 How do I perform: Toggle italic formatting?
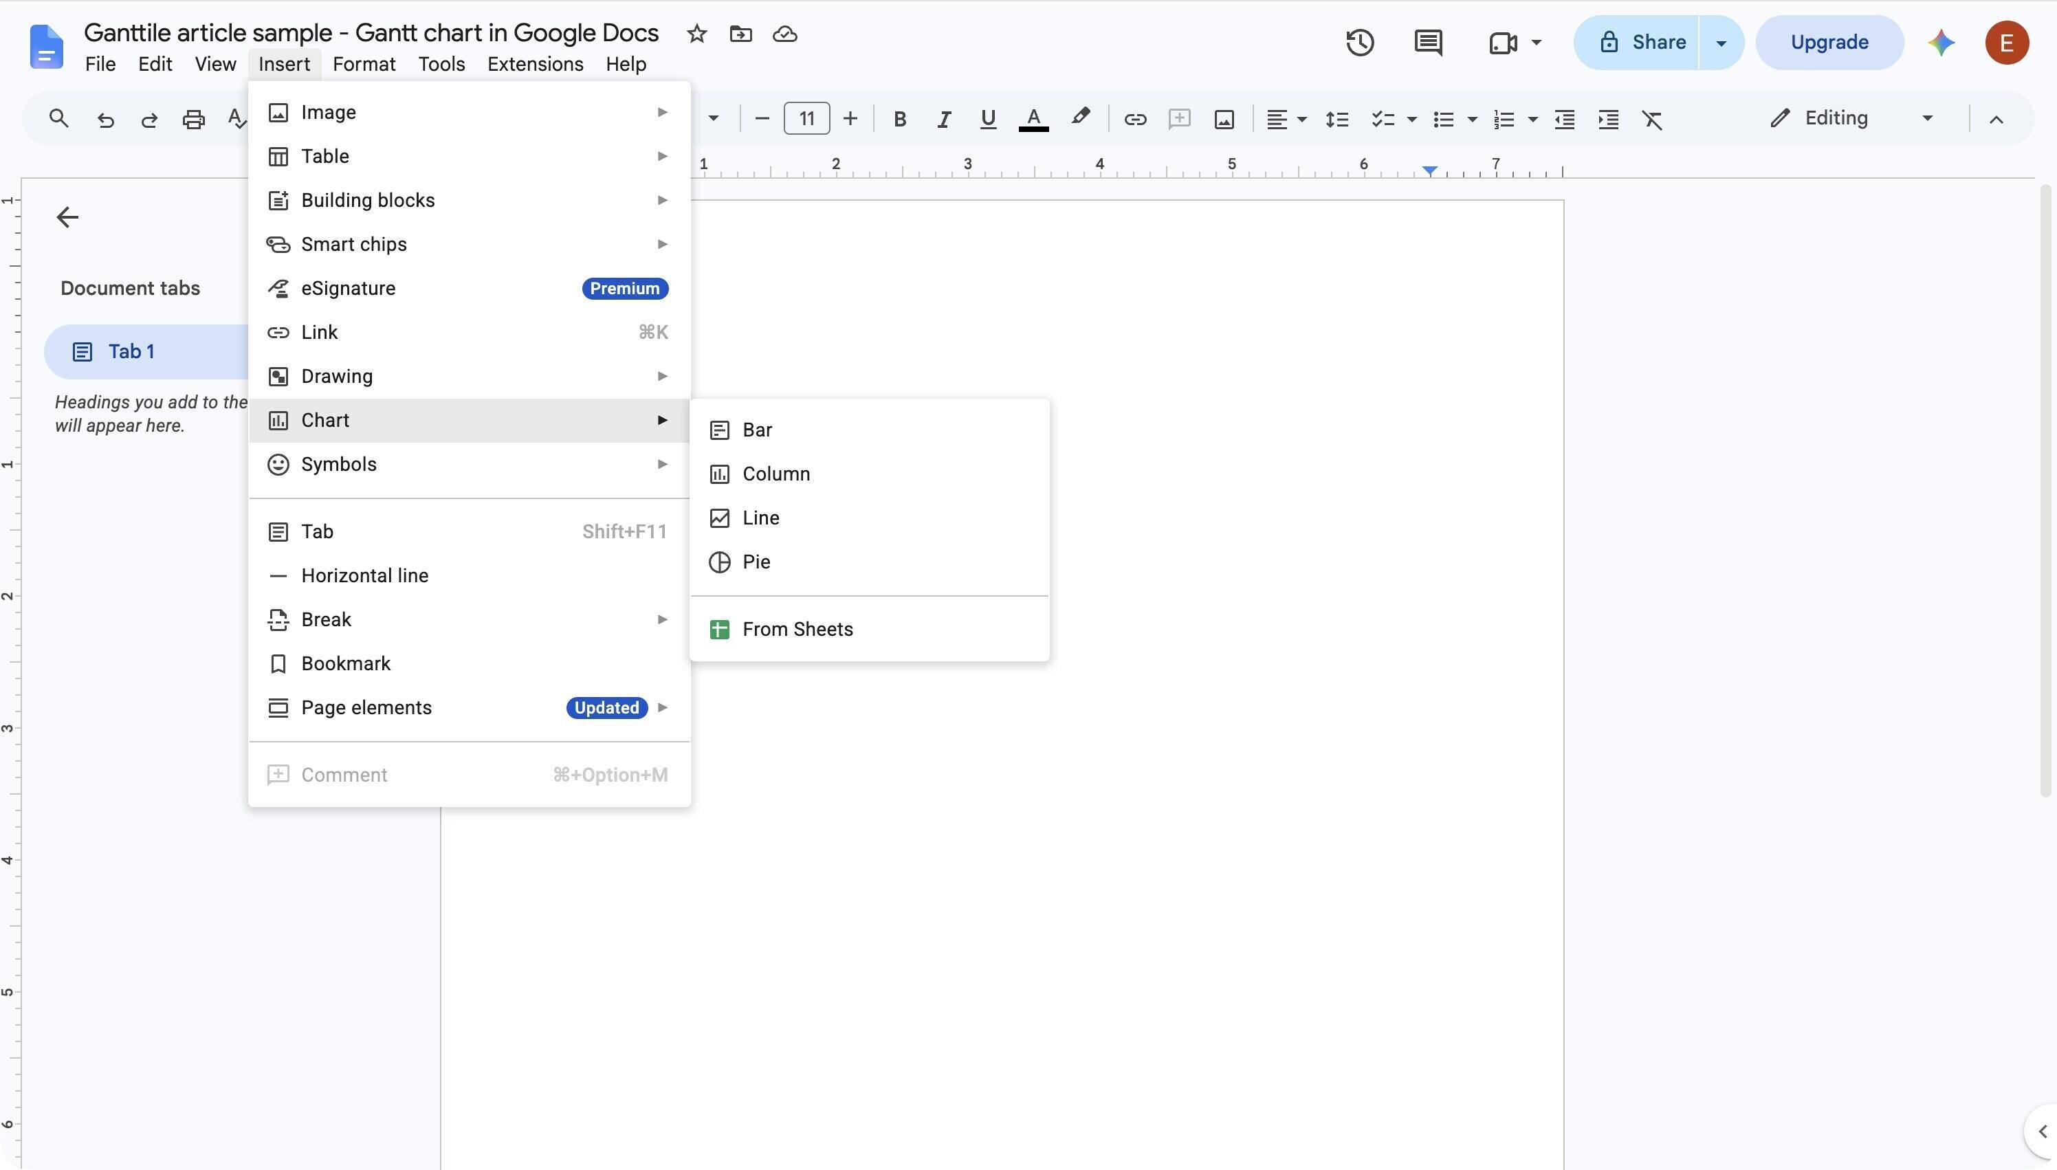pos(943,119)
